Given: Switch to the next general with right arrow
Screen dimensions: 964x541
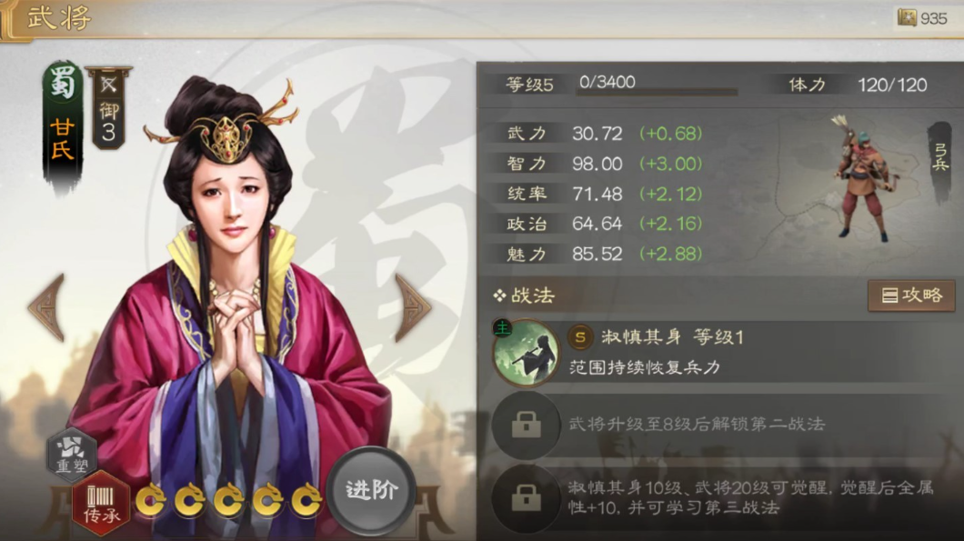Looking at the screenshot, I should tap(412, 307).
